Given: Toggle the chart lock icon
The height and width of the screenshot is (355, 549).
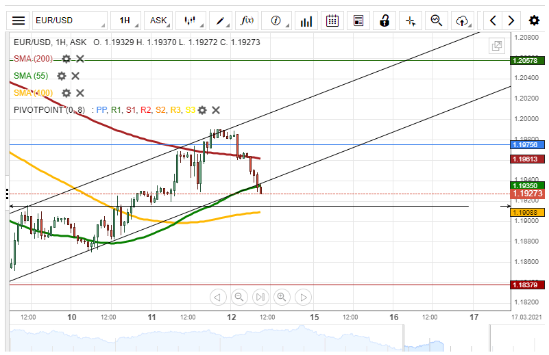Looking at the screenshot, I should click(x=385, y=21).
